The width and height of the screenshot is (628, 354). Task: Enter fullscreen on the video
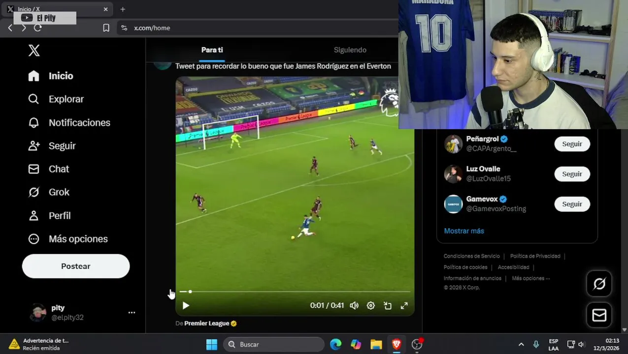click(404, 305)
